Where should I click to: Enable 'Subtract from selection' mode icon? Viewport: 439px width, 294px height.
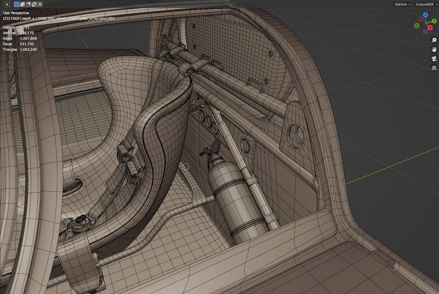29,4
